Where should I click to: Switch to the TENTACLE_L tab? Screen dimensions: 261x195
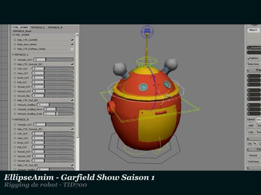tap(38, 27)
